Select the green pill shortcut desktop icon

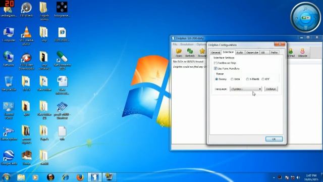[62, 61]
